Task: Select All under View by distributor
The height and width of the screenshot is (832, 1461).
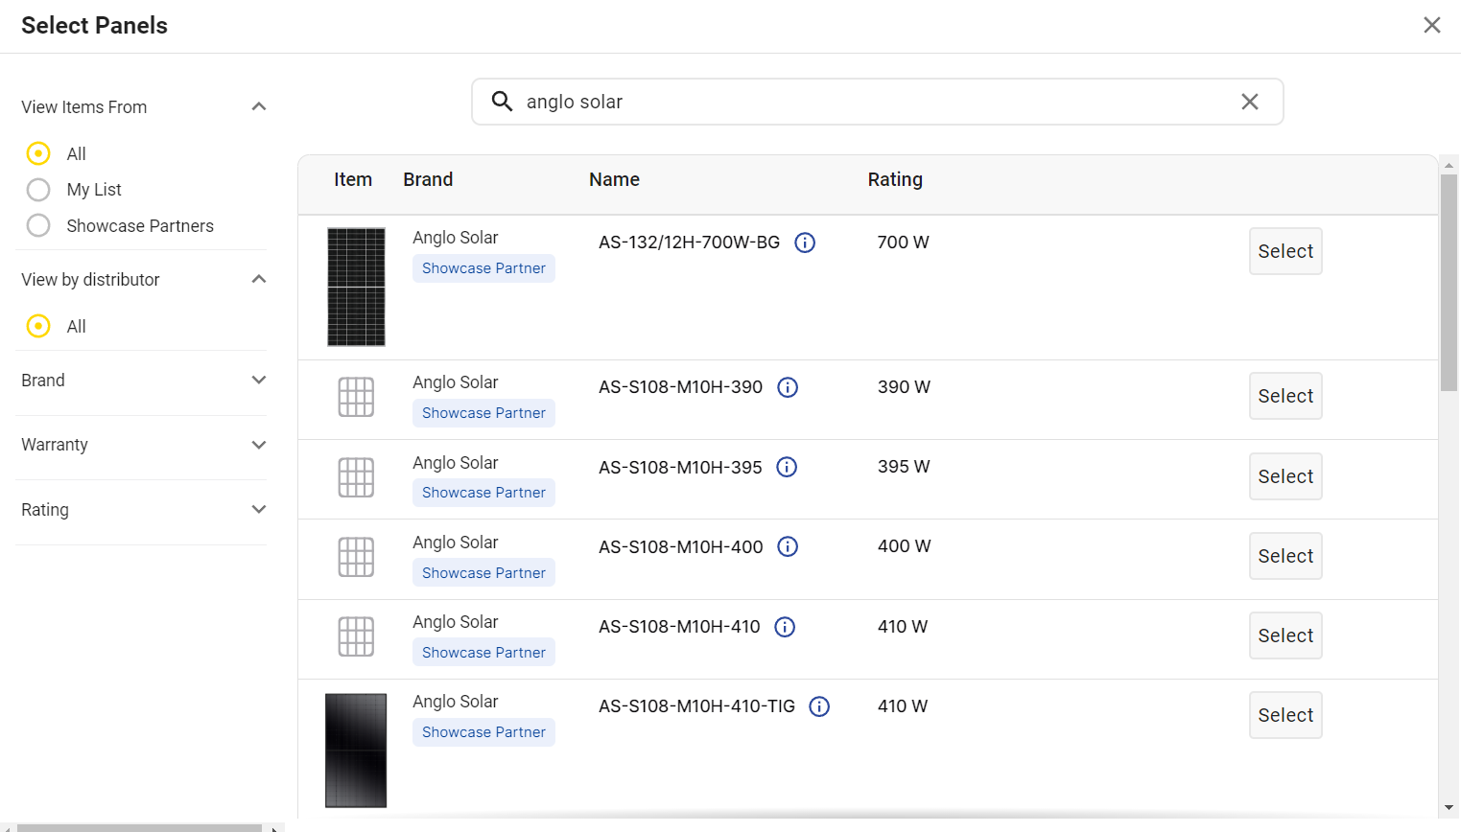Action: pyautogui.click(x=38, y=326)
